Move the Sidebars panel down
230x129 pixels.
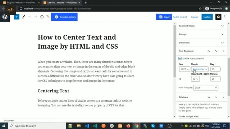coord(216,97)
